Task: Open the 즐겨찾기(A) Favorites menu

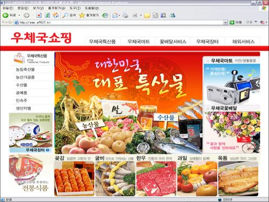Action: coord(56,8)
